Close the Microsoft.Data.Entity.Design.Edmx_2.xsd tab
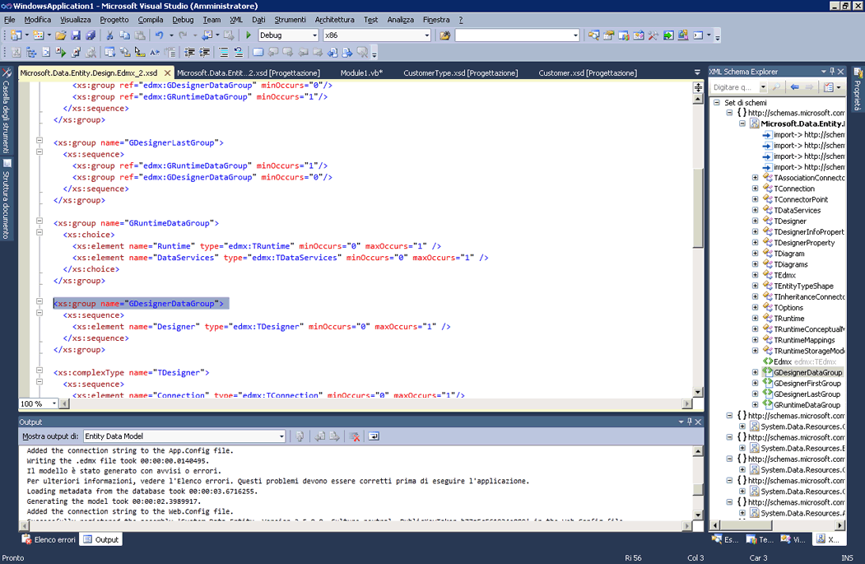The height and width of the screenshot is (564, 865). [167, 72]
